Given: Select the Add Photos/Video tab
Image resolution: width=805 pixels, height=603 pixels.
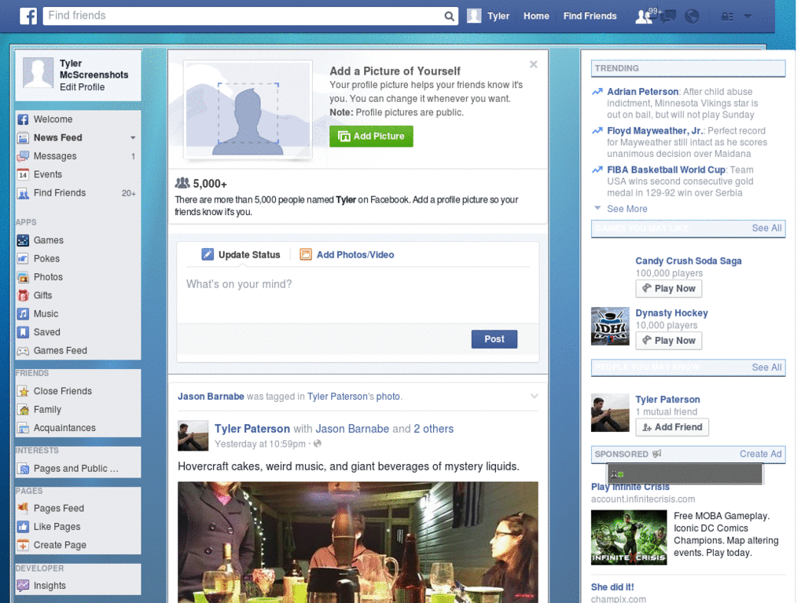Looking at the screenshot, I should pyautogui.click(x=347, y=255).
